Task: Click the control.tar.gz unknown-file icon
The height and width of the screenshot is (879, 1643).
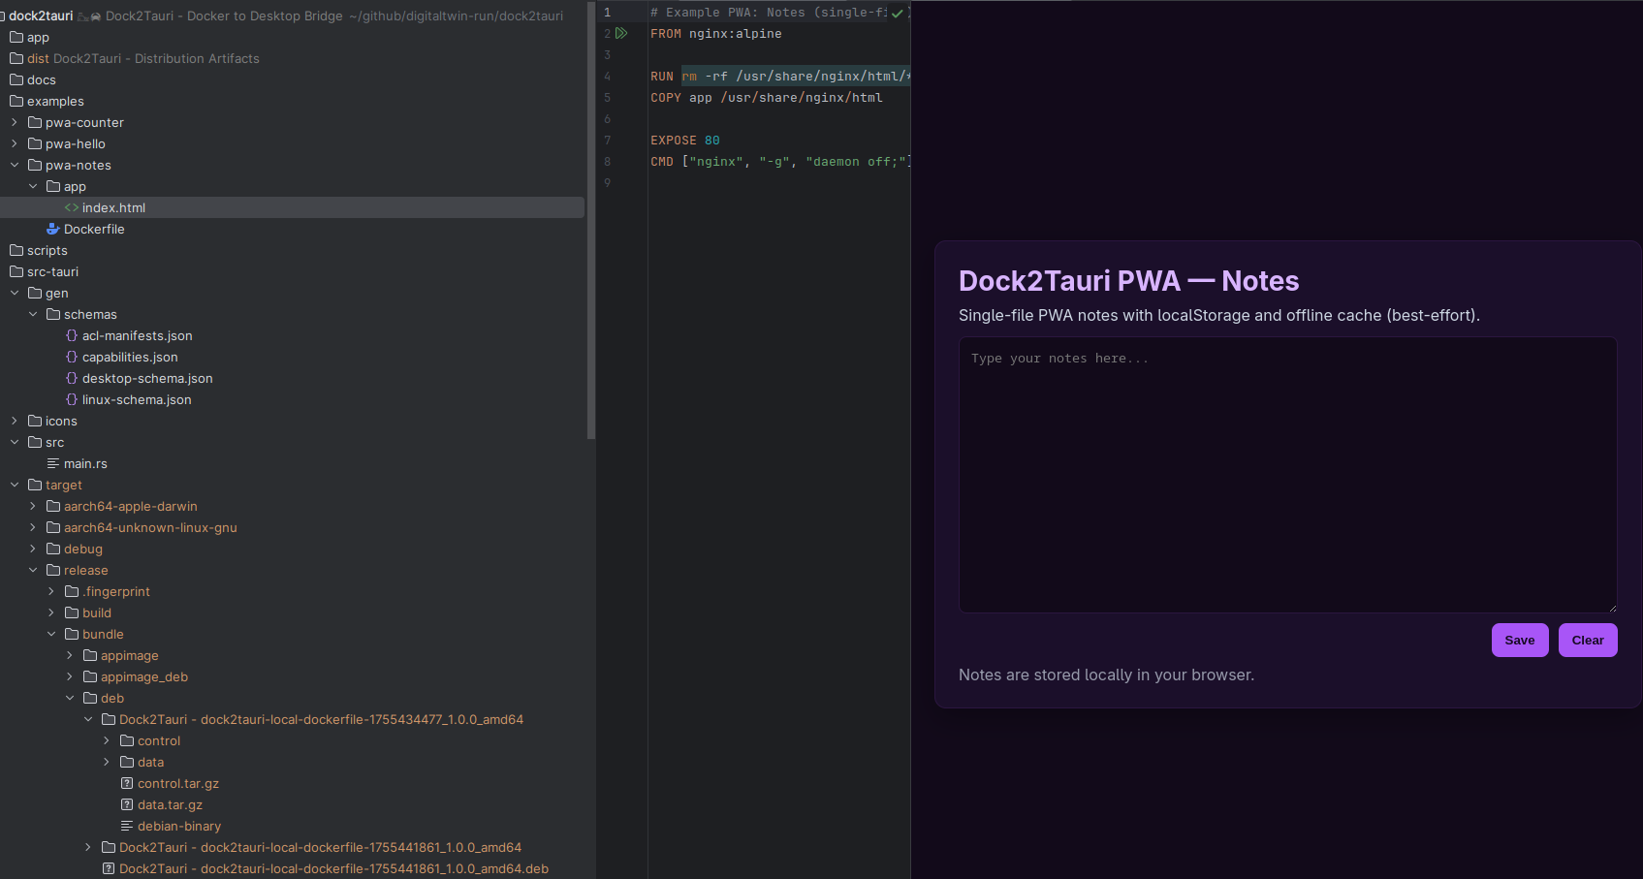Action: (x=127, y=783)
